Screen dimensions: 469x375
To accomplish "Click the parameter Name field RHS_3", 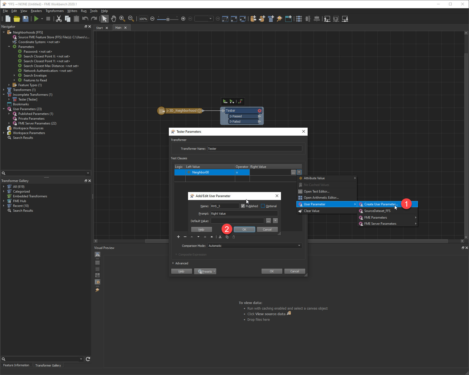I will [225, 206].
